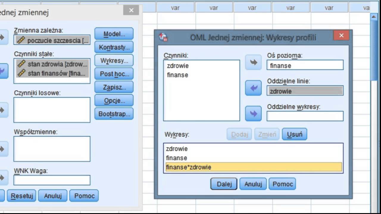381x214 pixels.
Task: Select zdrowie in the Czynniki list
Action: (178, 66)
